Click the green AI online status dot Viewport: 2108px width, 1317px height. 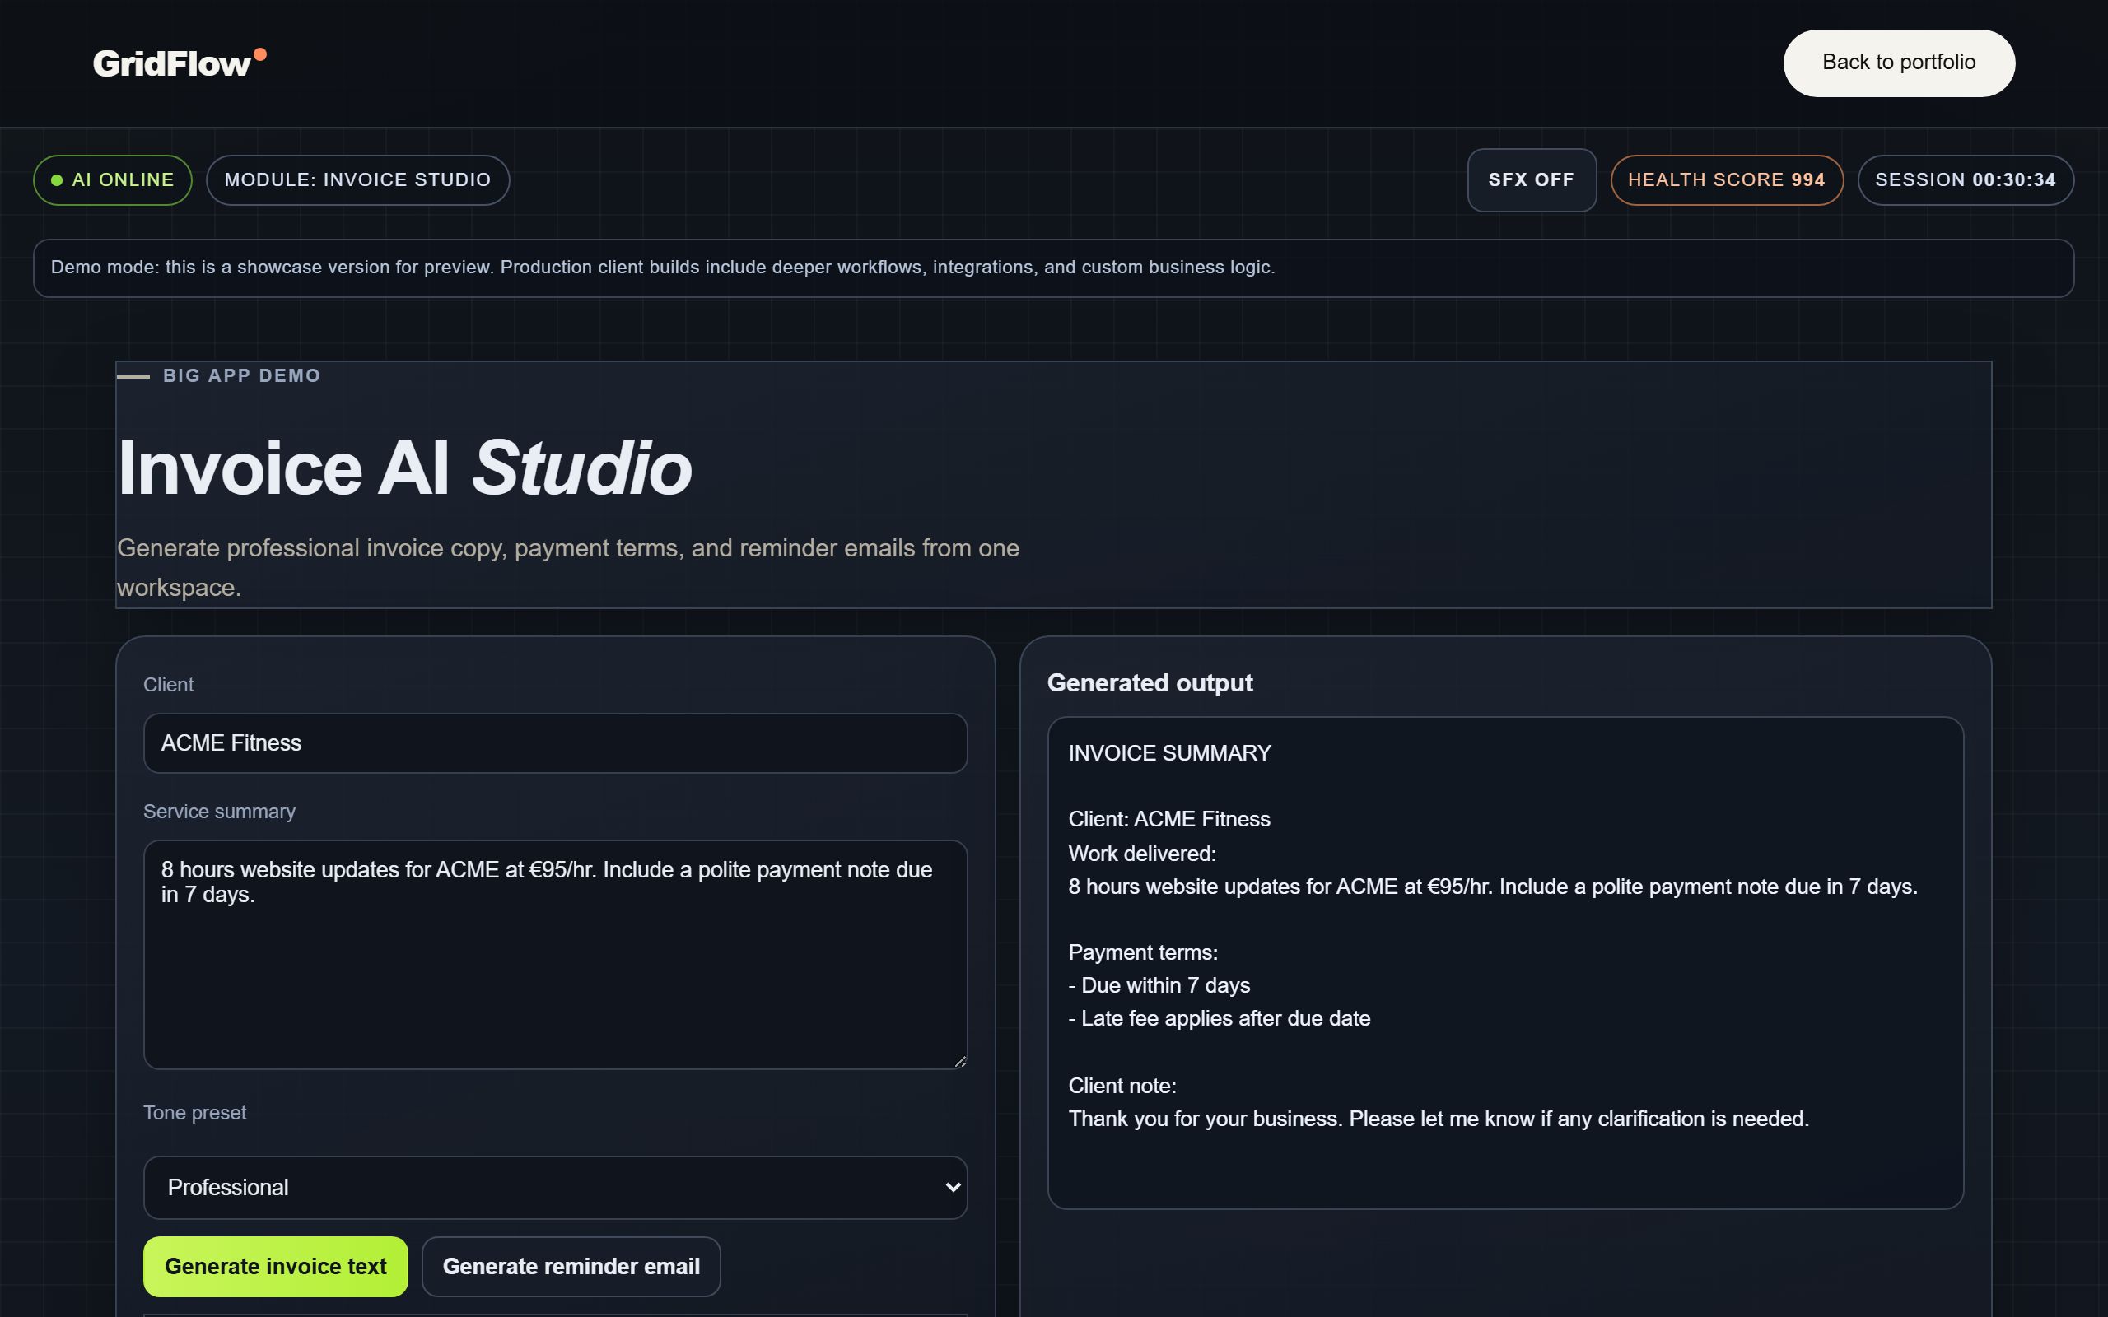(x=57, y=180)
